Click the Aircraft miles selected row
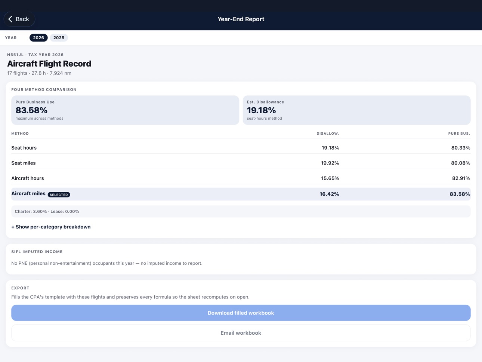Viewport: 482px width, 362px height. click(241, 194)
